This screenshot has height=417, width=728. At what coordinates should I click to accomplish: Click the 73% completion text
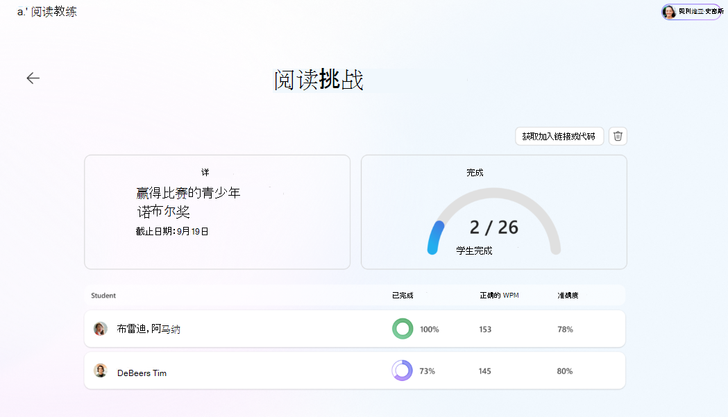click(427, 371)
